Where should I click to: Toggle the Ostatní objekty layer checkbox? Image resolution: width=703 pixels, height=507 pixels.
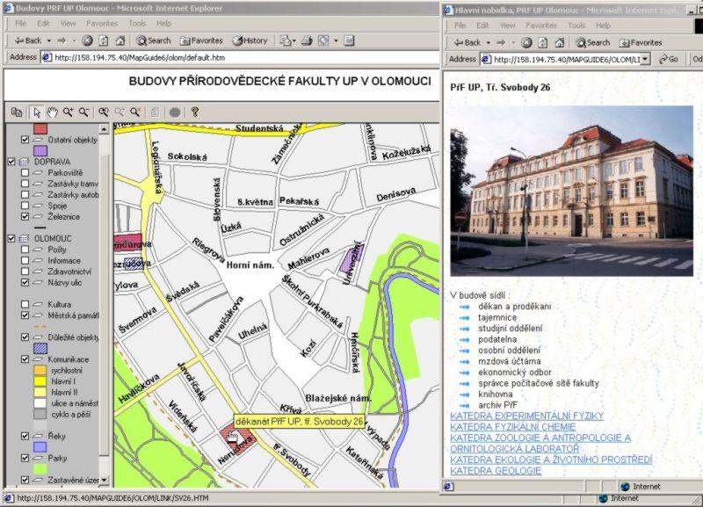(x=25, y=140)
